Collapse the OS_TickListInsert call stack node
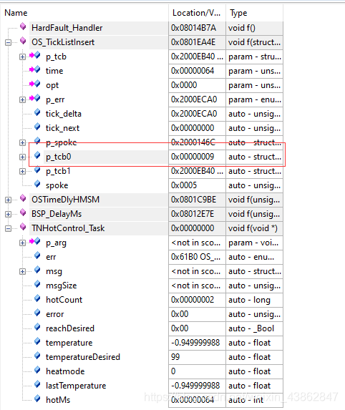This screenshot has height=410, width=345. tap(9, 42)
